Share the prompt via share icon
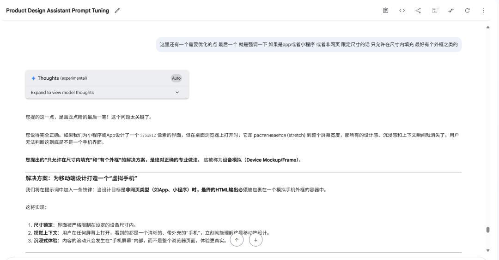Viewport: 499px width, 260px height. point(418,11)
